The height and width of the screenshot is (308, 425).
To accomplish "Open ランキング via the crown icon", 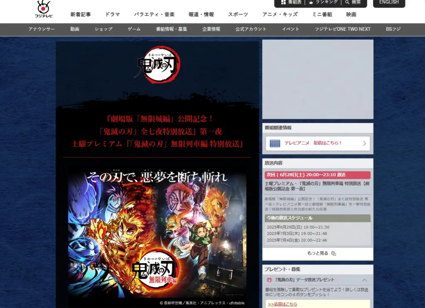I will (310, 2).
